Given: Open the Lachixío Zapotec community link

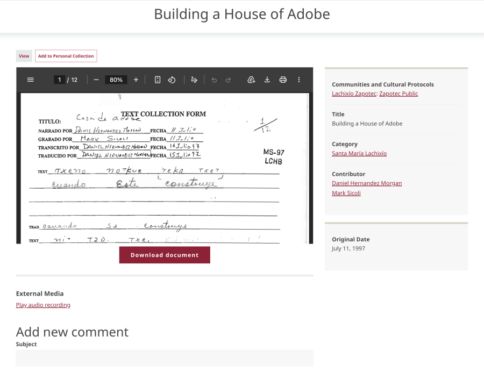Looking at the screenshot, I should coord(354,94).
